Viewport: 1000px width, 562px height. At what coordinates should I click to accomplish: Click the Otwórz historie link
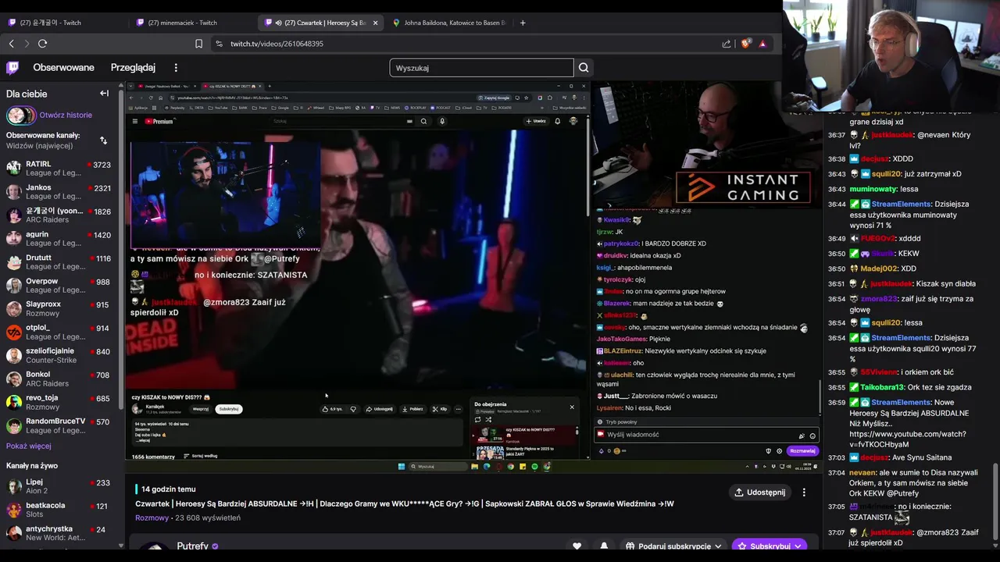pos(66,116)
